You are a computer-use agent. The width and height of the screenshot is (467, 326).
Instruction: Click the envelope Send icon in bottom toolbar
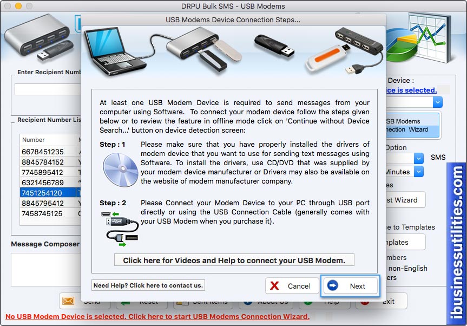(x=68, y=301)
